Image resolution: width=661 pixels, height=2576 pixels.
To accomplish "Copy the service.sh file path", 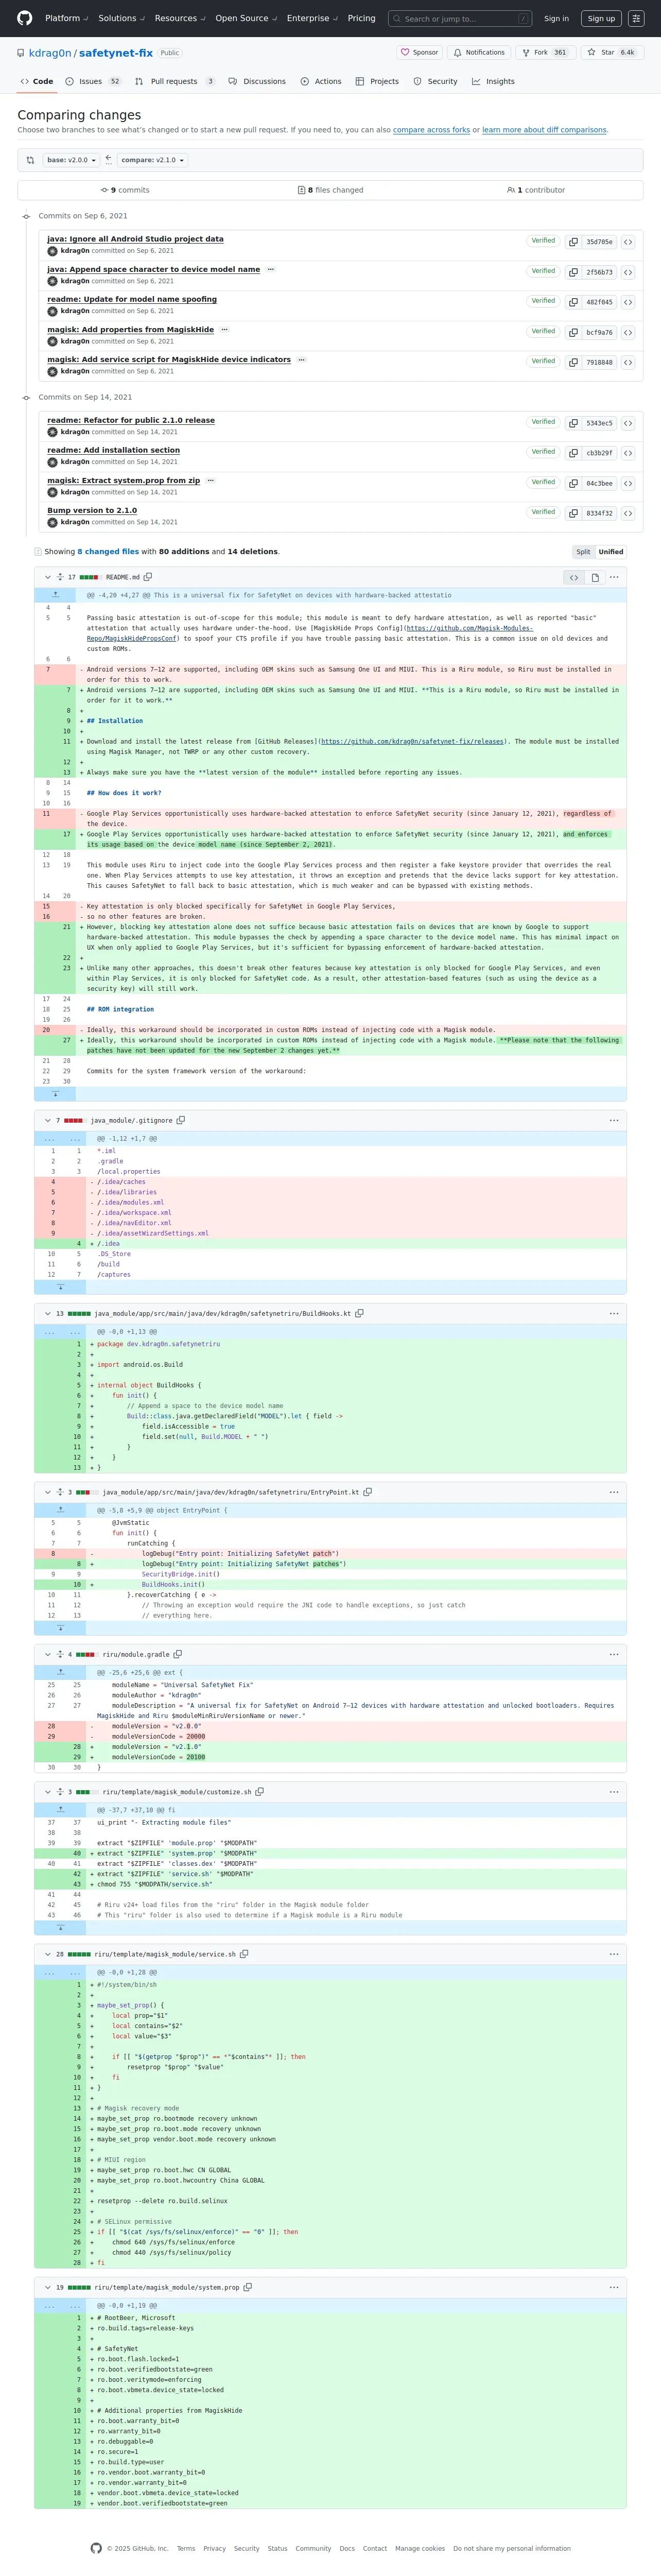I will [x=244, y=1954].
